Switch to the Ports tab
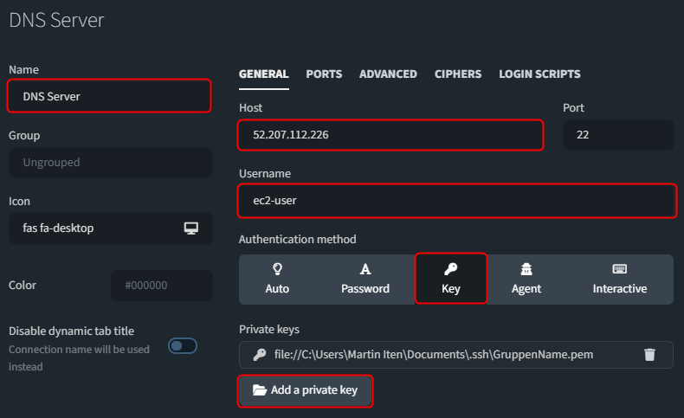This screenshot has height=418, width=684. tap(324, 74)
